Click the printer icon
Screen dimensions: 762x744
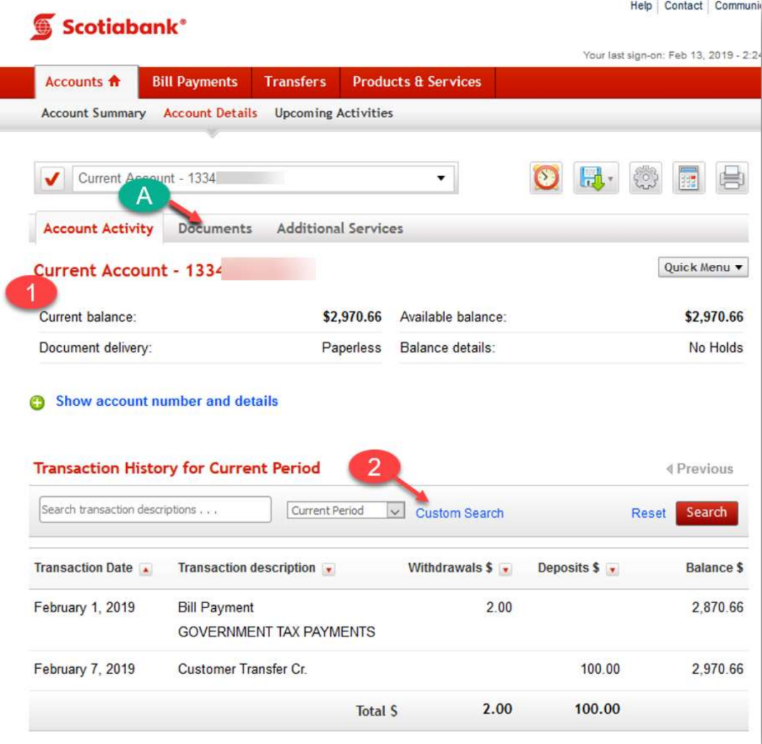point(731,177)
